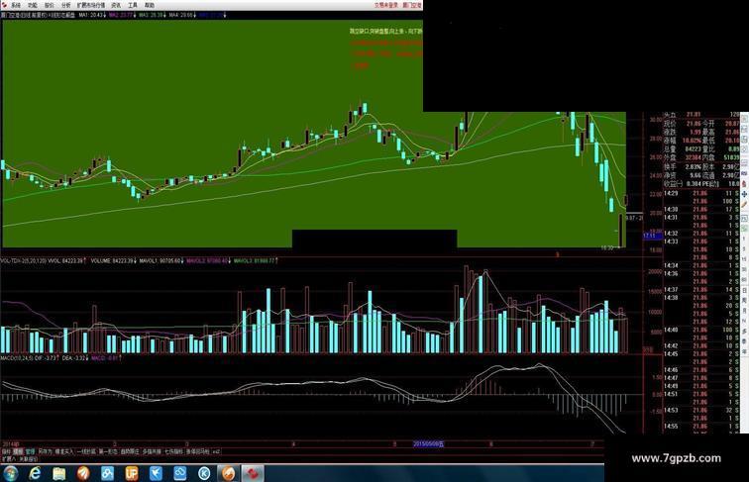The image size is (749, 482).
Task: Select the 扩展∧ tab at bottom left
Action: (x=9, y=458)
